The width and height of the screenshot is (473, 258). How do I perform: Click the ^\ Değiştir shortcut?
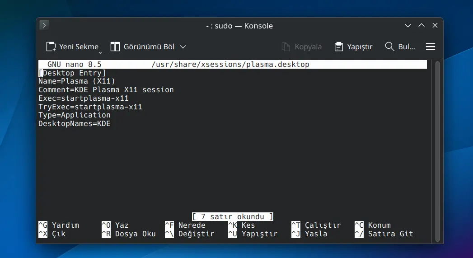coord(190,234)
